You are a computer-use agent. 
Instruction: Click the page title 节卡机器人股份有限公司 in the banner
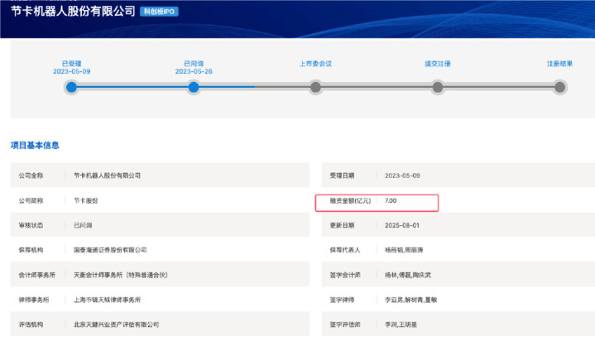pyautogui.click(x=73, y=12)
